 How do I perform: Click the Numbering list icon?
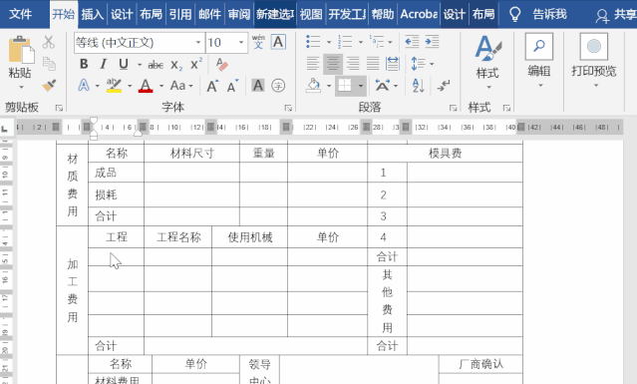tap(345, 42)
